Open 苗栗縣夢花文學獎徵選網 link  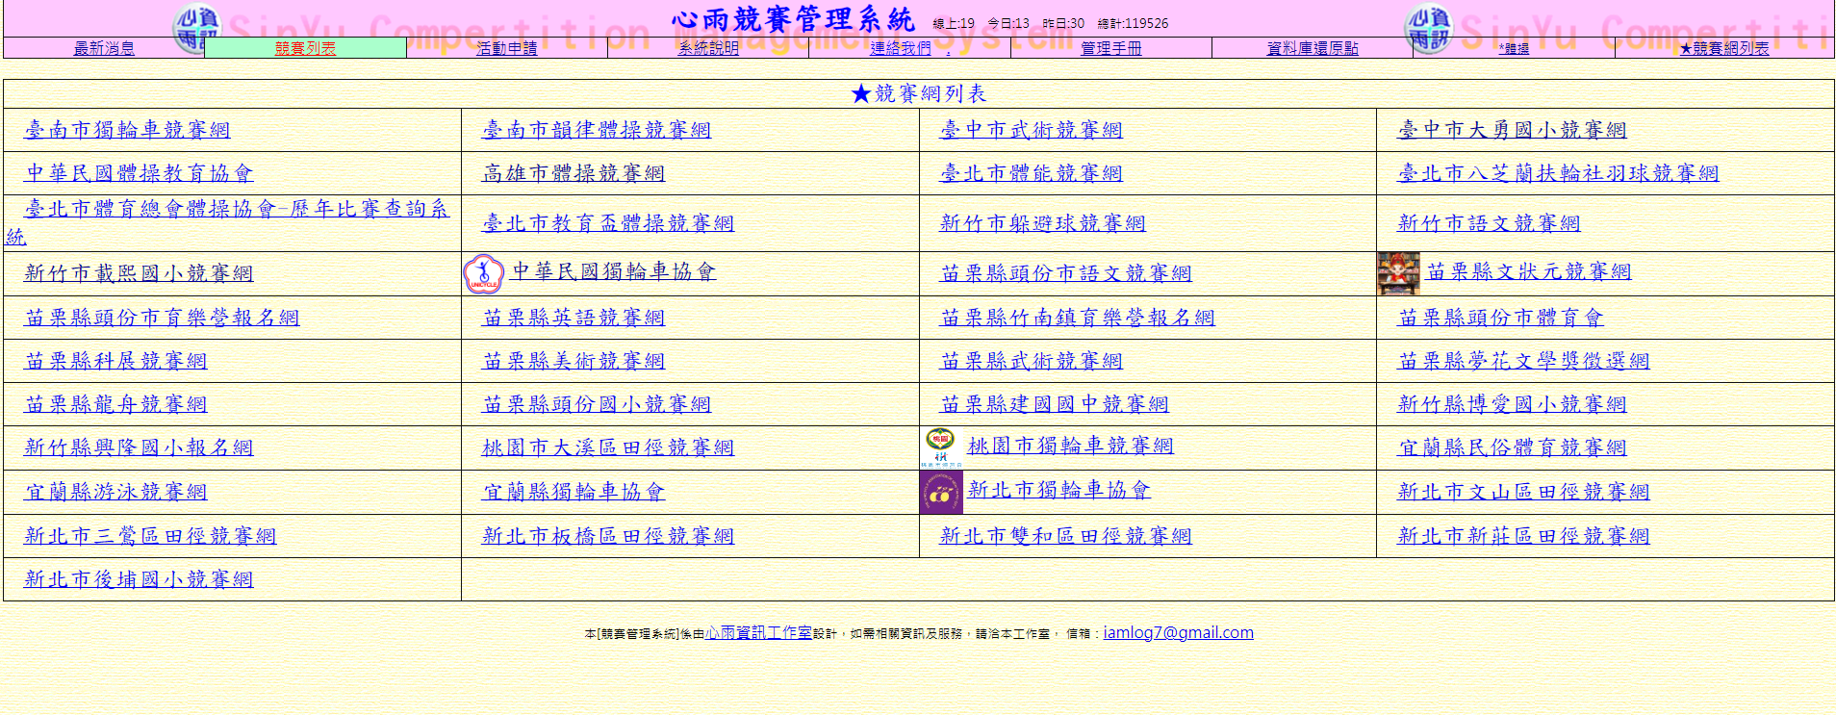tap(1524, 361)
